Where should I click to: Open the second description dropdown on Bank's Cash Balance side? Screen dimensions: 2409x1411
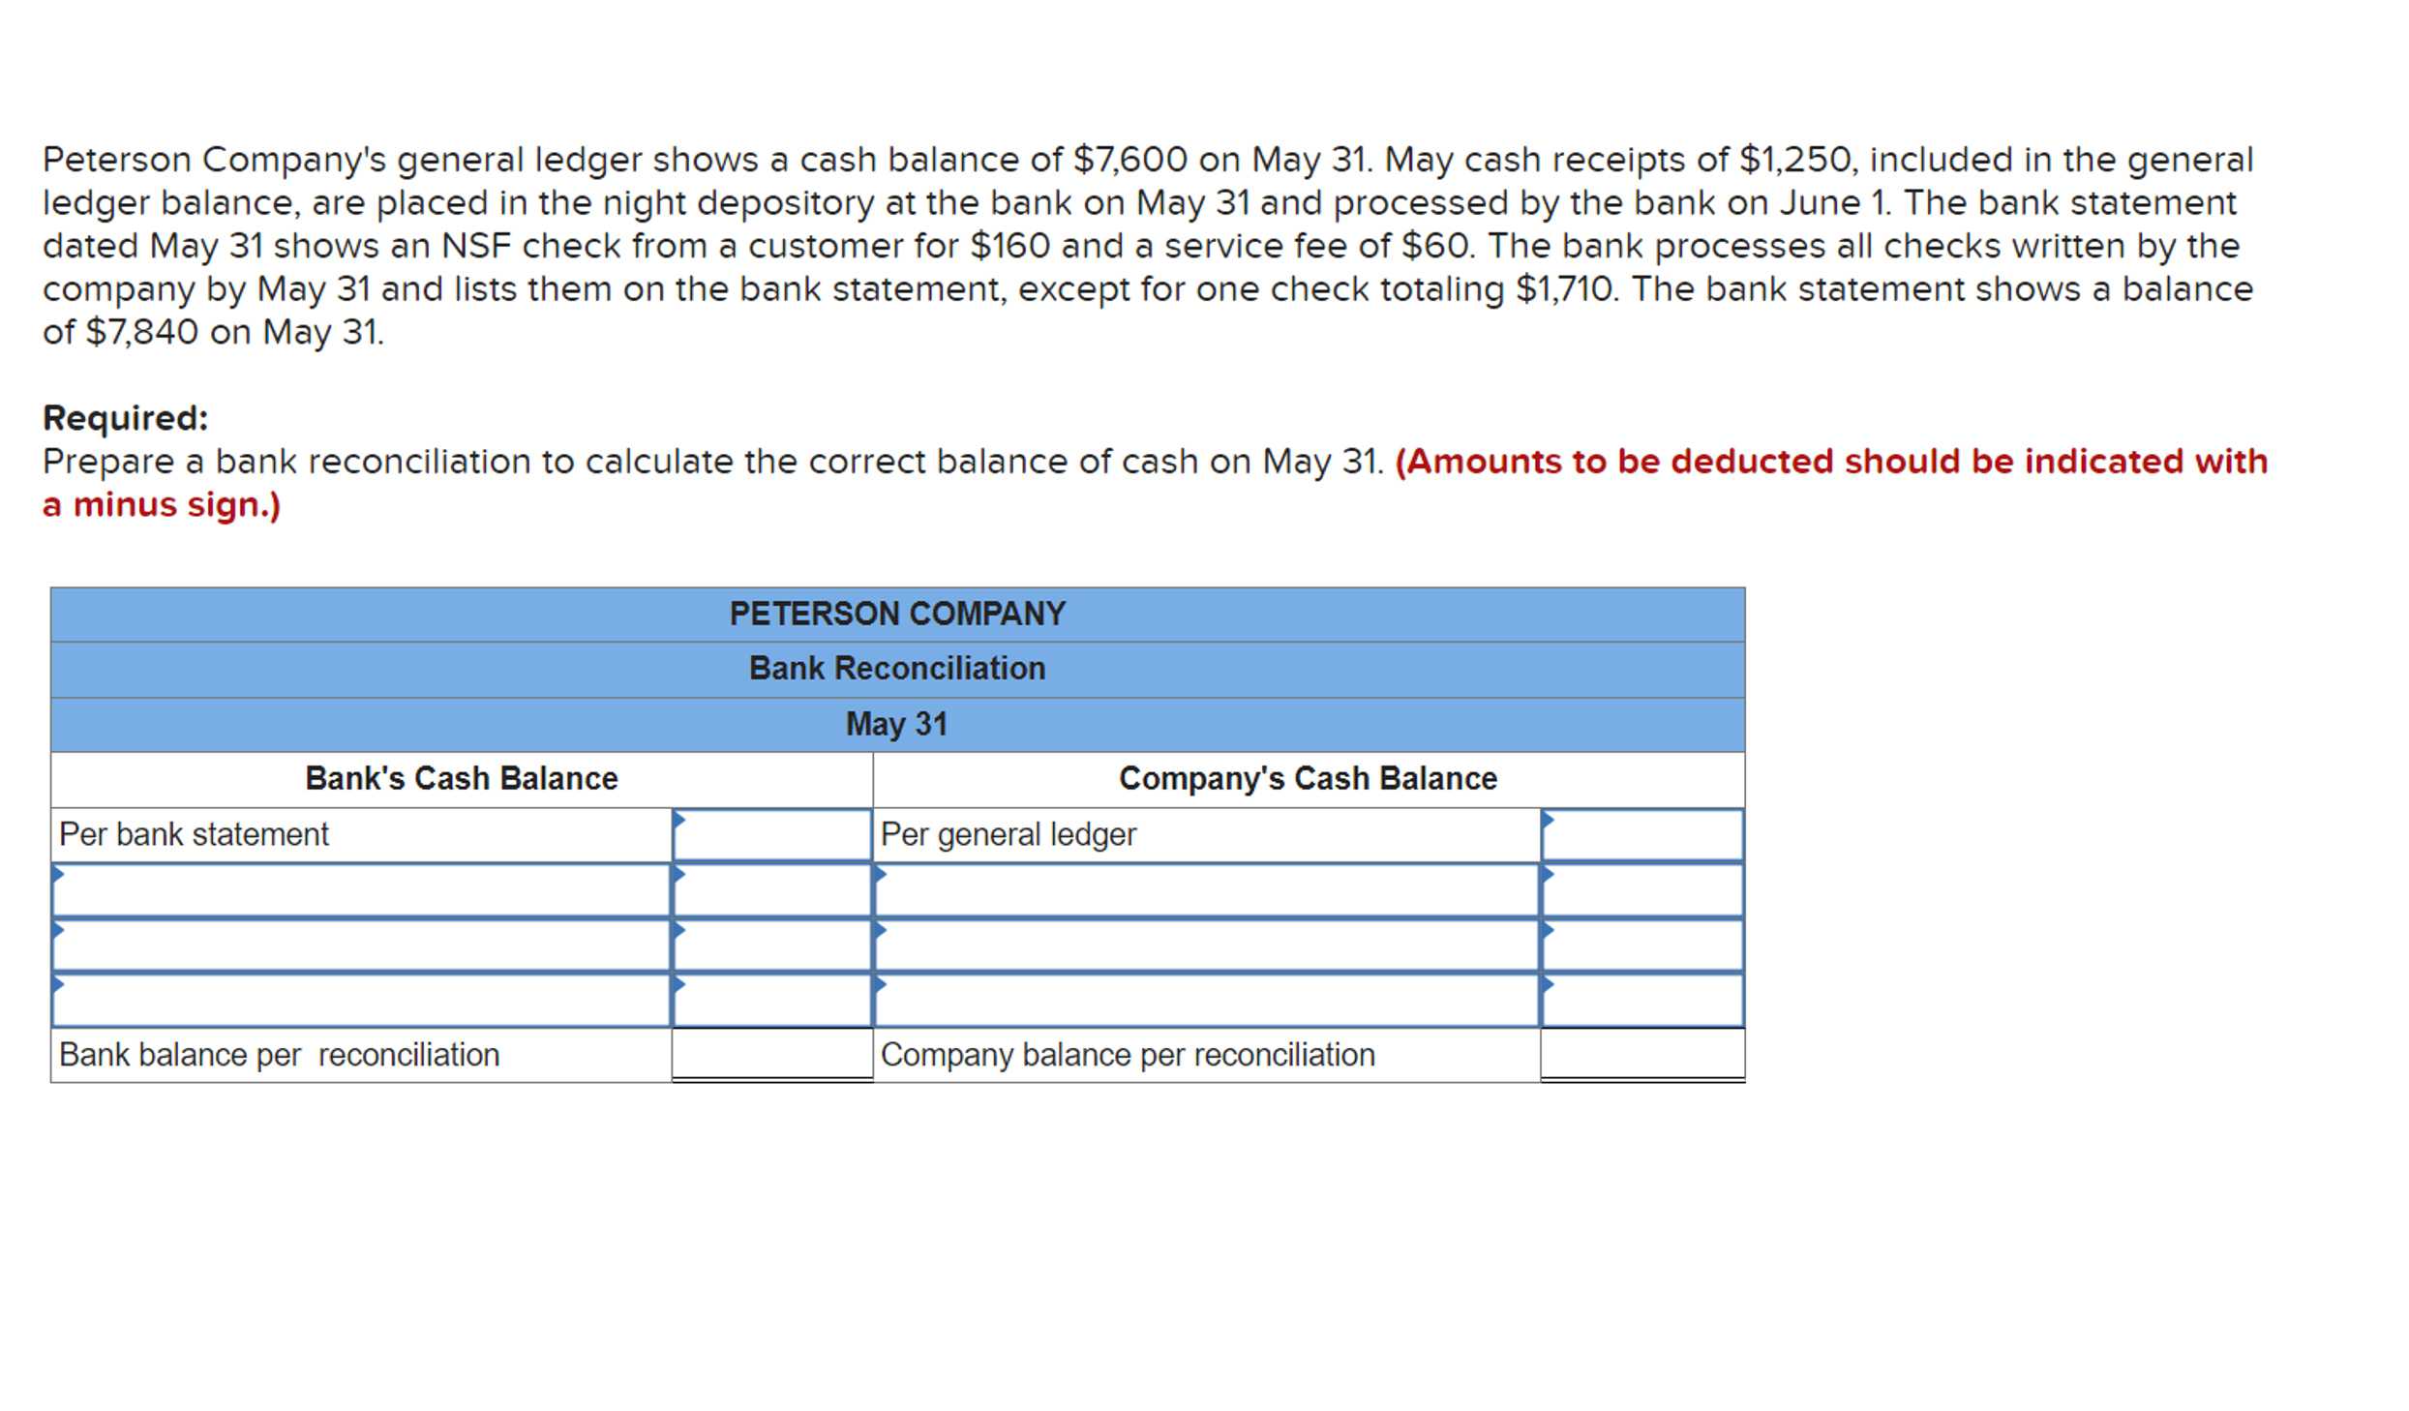tap(358, 944)
